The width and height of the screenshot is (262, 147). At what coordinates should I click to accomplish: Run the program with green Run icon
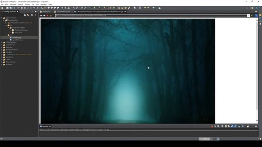click(99, 8)
